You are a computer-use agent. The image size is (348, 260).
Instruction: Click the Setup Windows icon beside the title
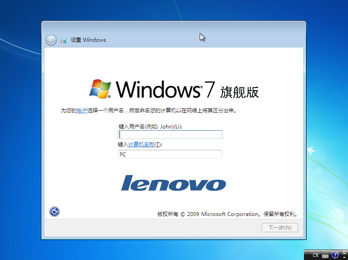point(64,40)
